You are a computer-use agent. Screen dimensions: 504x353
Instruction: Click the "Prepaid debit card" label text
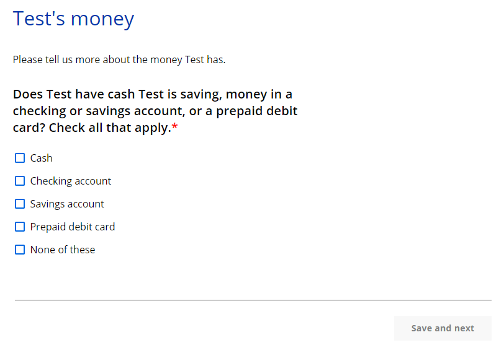tap(73, 227)
